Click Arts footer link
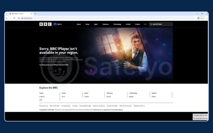Viewport: 213px width, 133px height. [63, 97]
